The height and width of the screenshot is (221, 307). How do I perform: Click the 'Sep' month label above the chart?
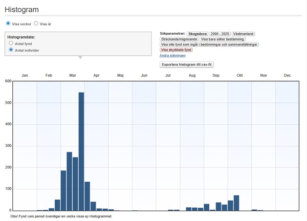(216, 75)
